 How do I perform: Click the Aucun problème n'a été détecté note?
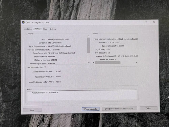tap(45, 92)
